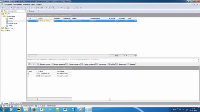Screen dimensions: 200x112
Task: Switch to the Расход оплачено tab
Action: pos(88,64)
